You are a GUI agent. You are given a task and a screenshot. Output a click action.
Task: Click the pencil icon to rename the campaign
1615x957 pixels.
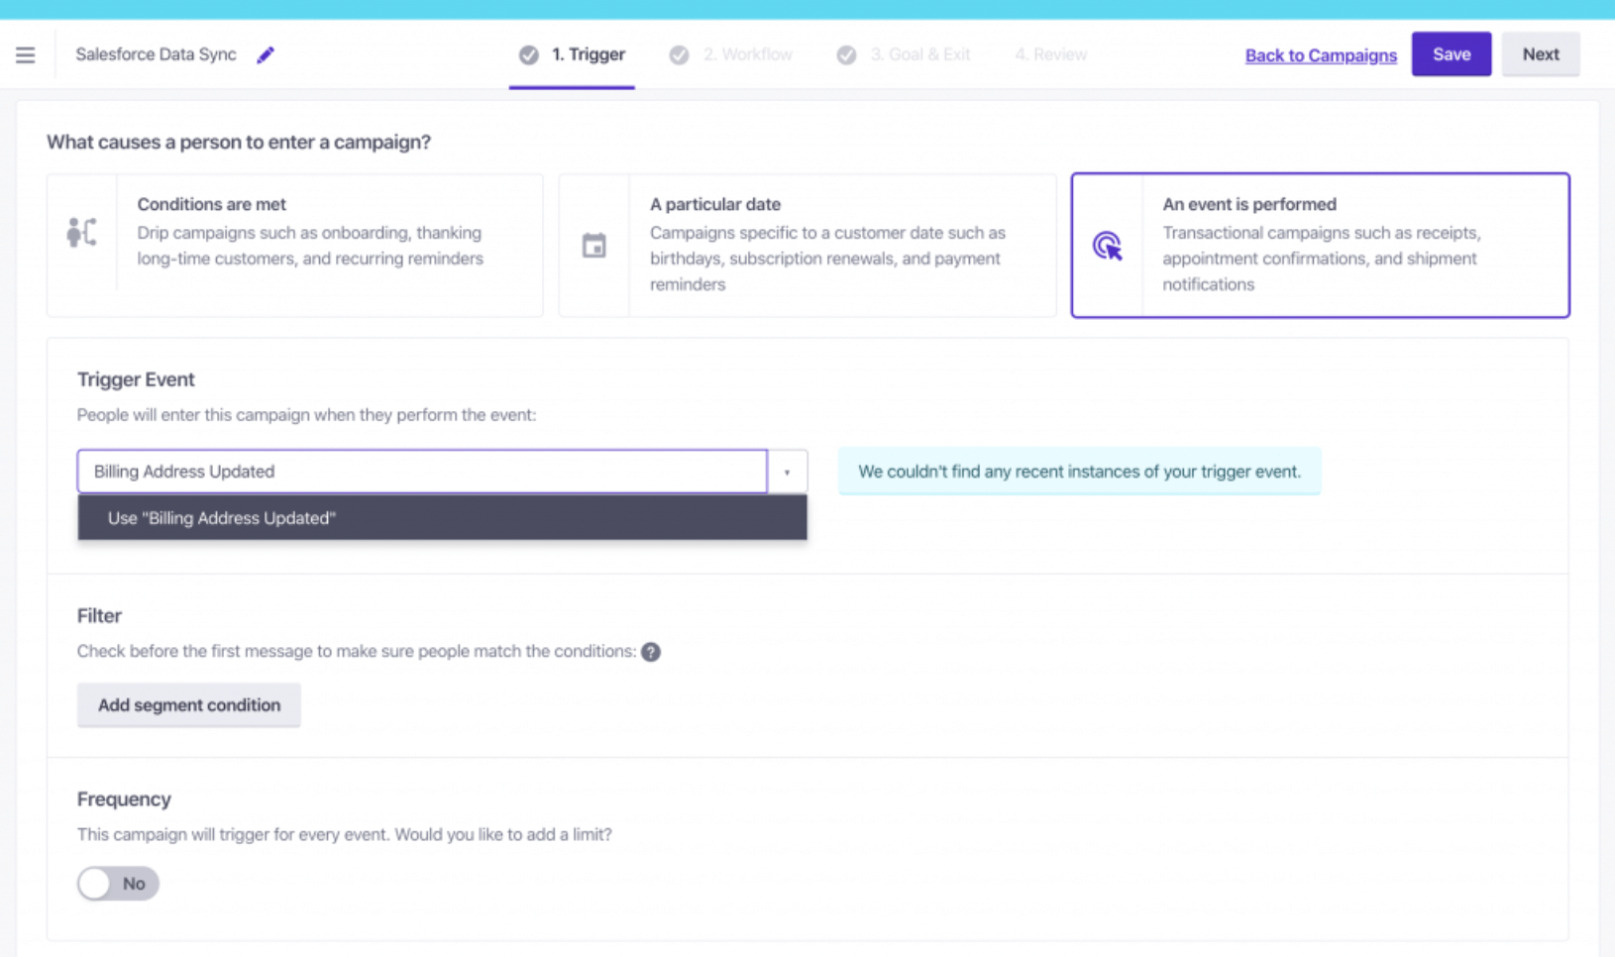[265, 55]
